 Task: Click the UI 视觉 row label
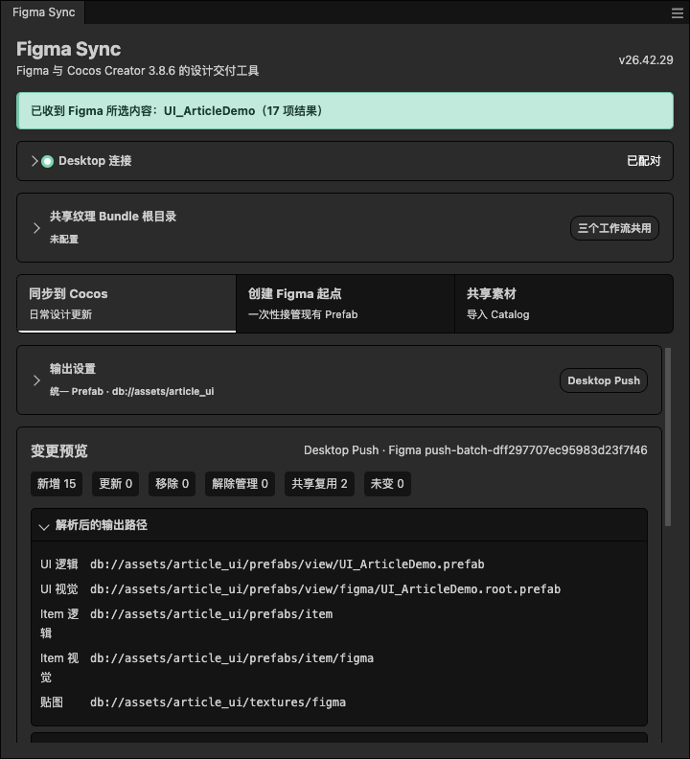tap(59, 589)
